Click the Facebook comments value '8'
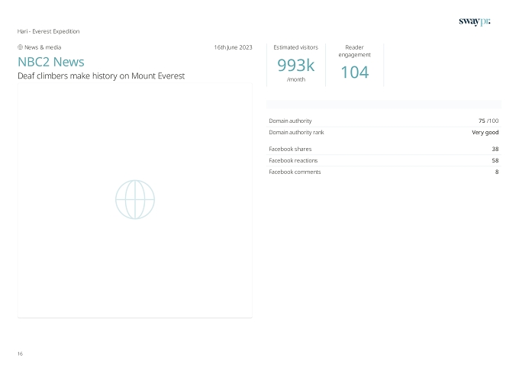 point(497,172)
